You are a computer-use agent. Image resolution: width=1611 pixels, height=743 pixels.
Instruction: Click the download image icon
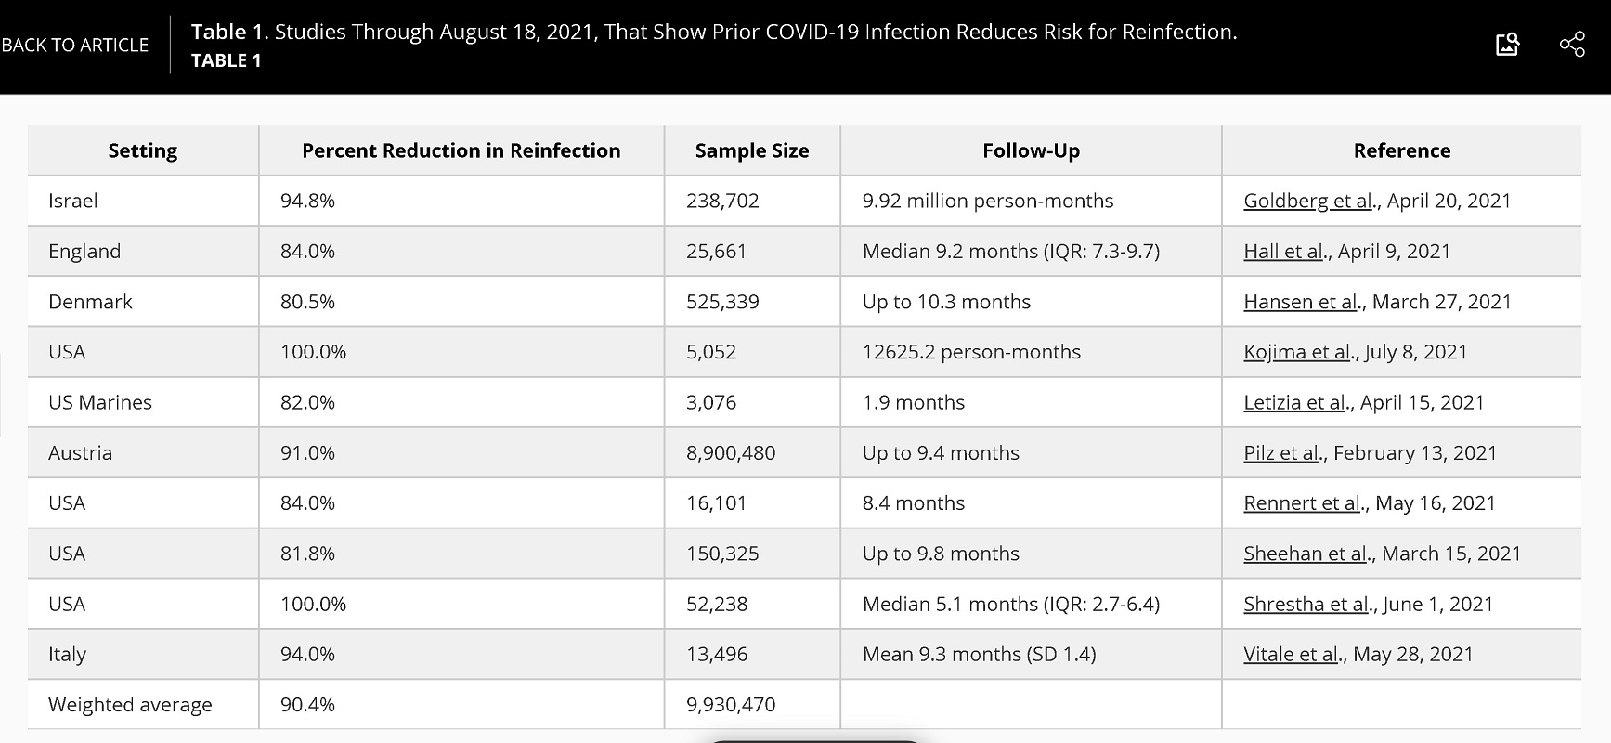click(x=1508, y=44)
